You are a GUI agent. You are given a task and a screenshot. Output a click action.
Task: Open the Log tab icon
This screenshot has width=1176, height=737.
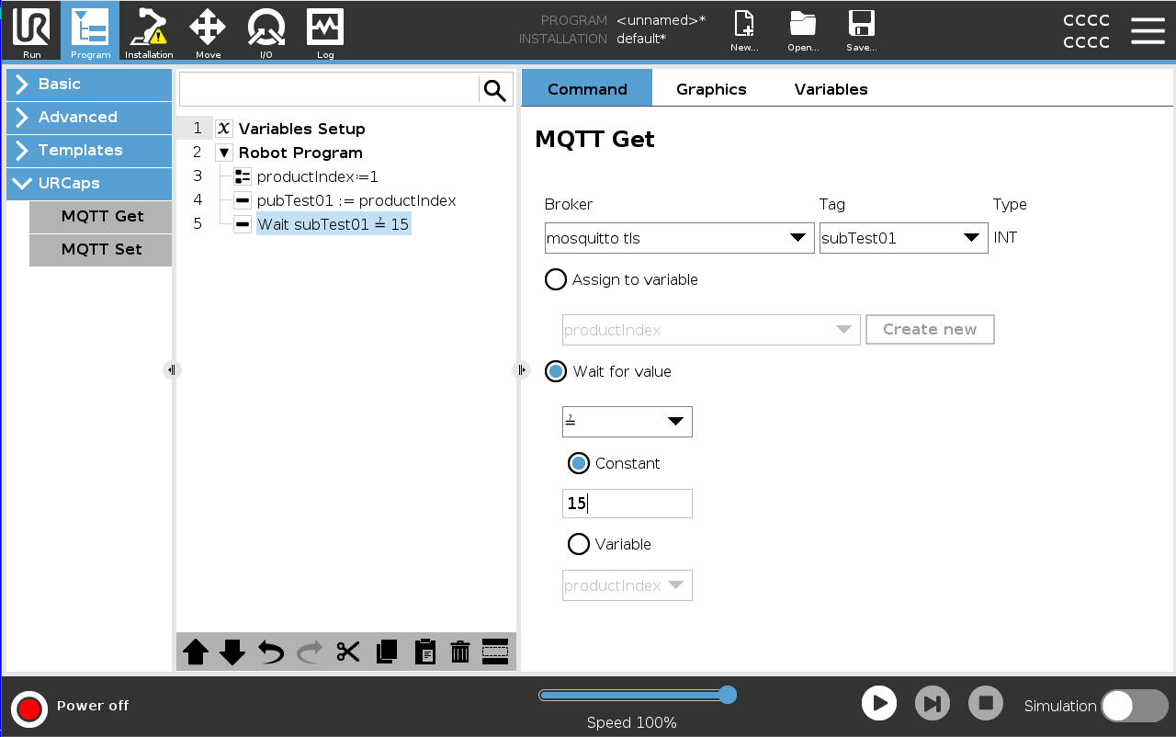tap(325, 31)
